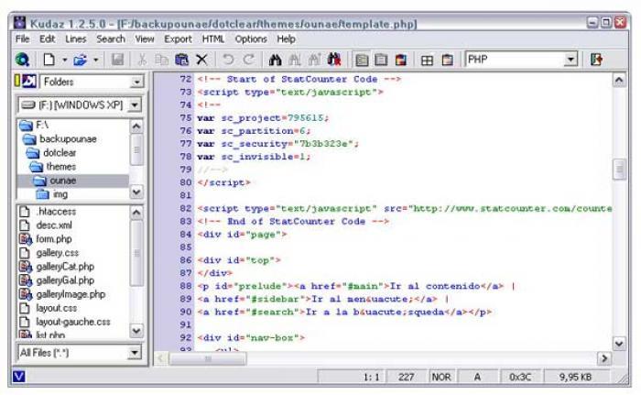Screen dimensions: 641x395
Task: Toggle the first panel view button after binoculars
Action: click(x=362, y=60)
